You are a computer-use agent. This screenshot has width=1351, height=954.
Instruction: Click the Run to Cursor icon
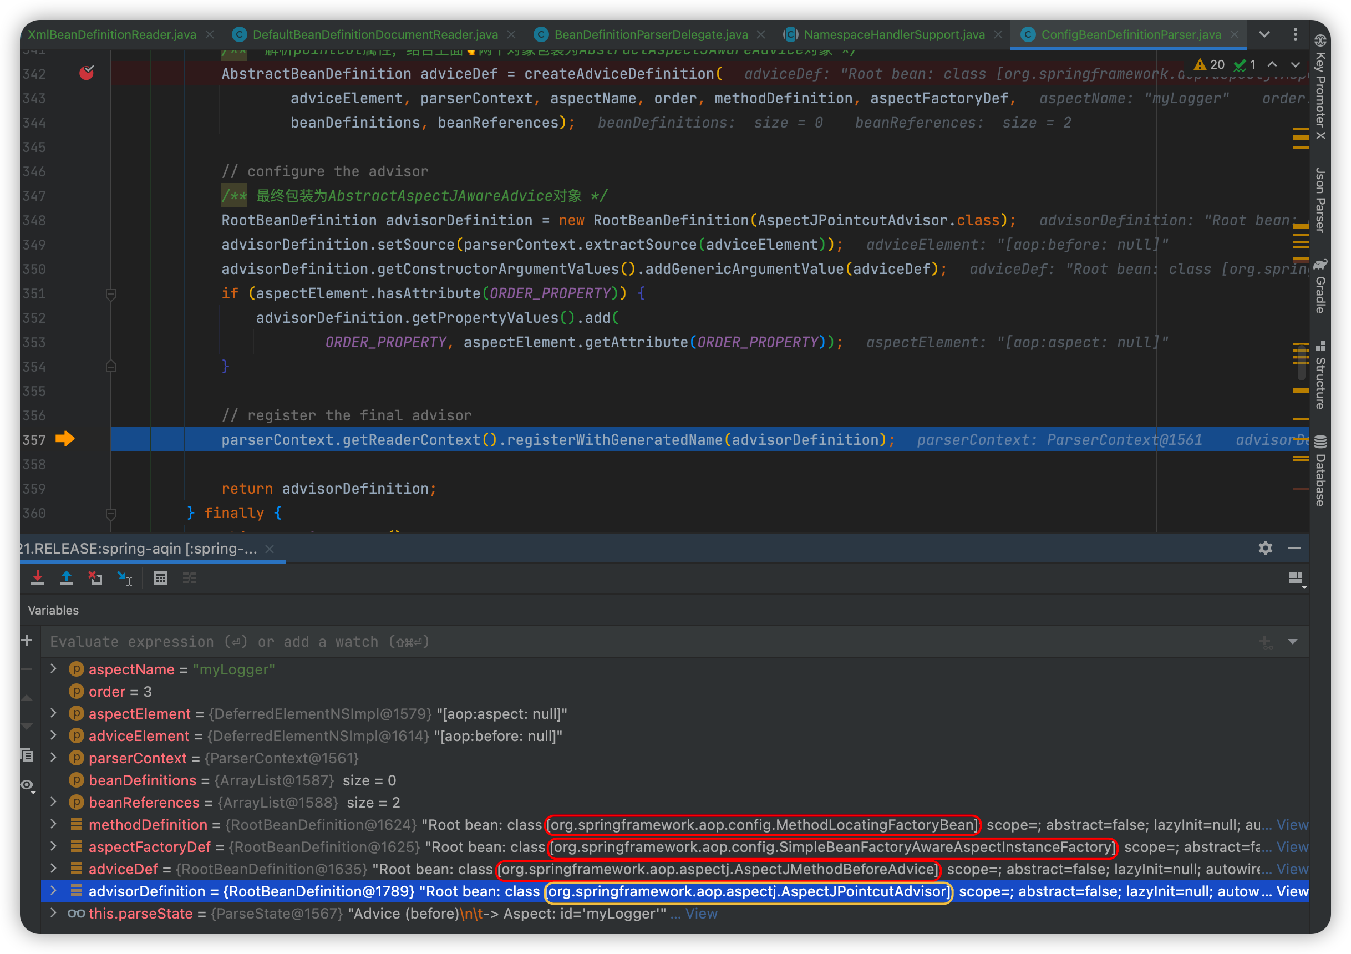click(125, 578)
